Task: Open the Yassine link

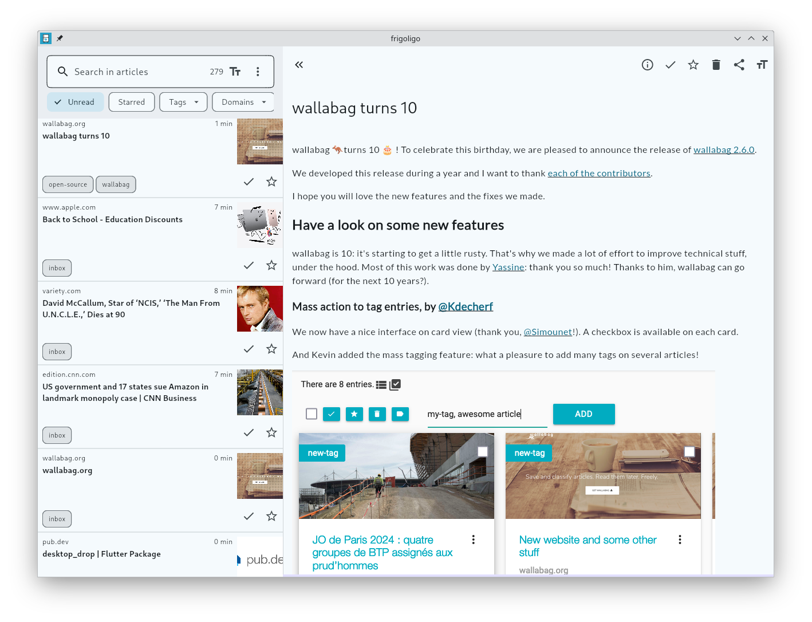Action: coord(509,267)
